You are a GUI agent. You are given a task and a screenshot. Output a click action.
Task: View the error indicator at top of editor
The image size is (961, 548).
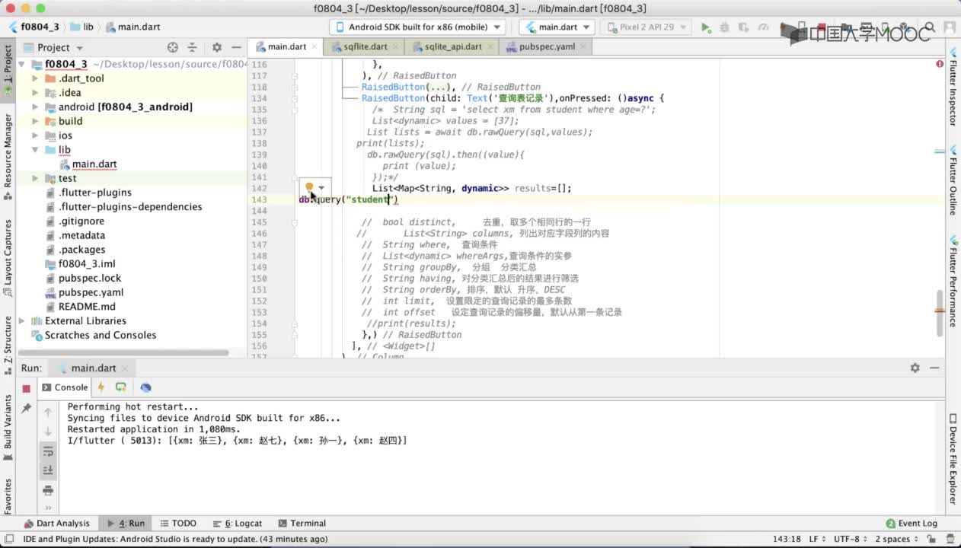[x=940, y=64]
